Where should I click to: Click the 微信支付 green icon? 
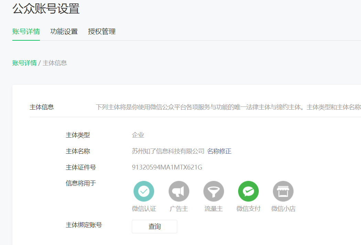(248, 191)
